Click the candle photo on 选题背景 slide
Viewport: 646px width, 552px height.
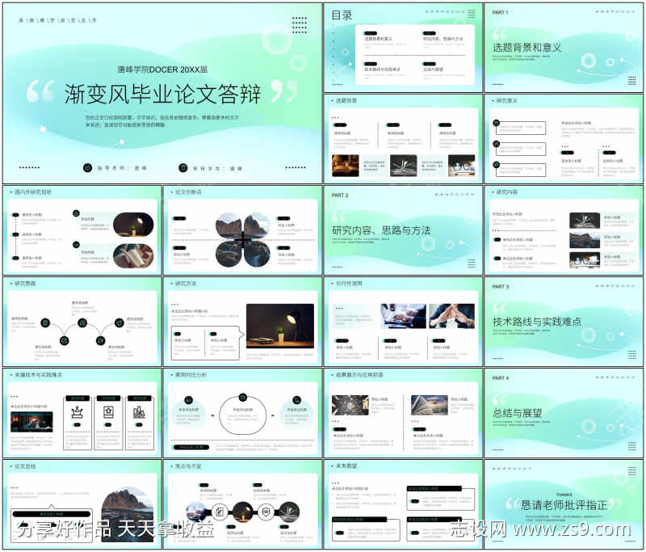346,166
